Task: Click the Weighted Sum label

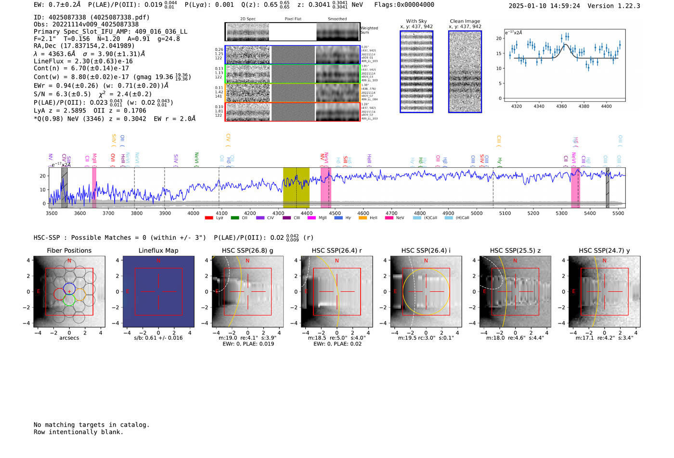Action: [x=369, y=30]
